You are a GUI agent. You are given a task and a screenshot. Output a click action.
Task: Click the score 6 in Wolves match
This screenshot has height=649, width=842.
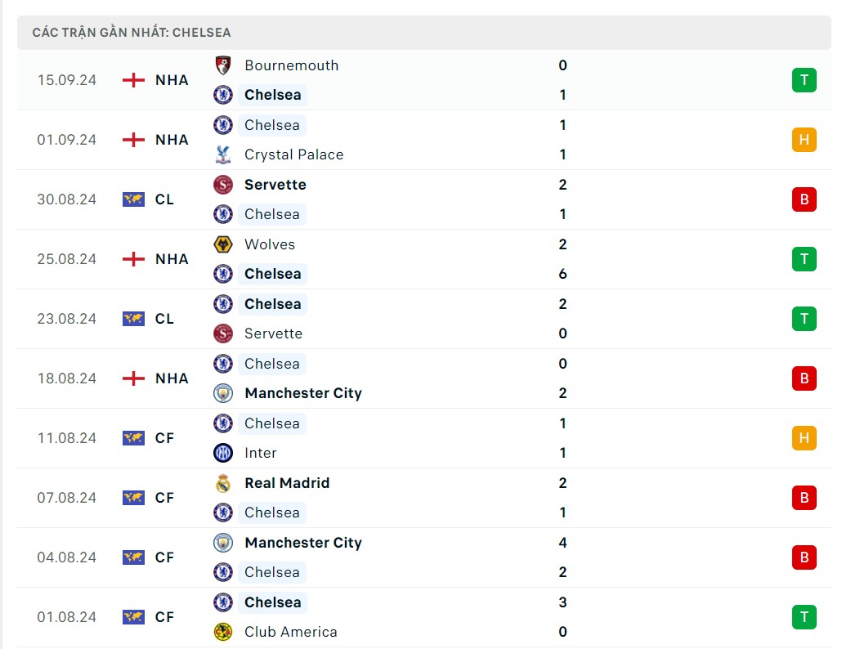tap(562, 274)
